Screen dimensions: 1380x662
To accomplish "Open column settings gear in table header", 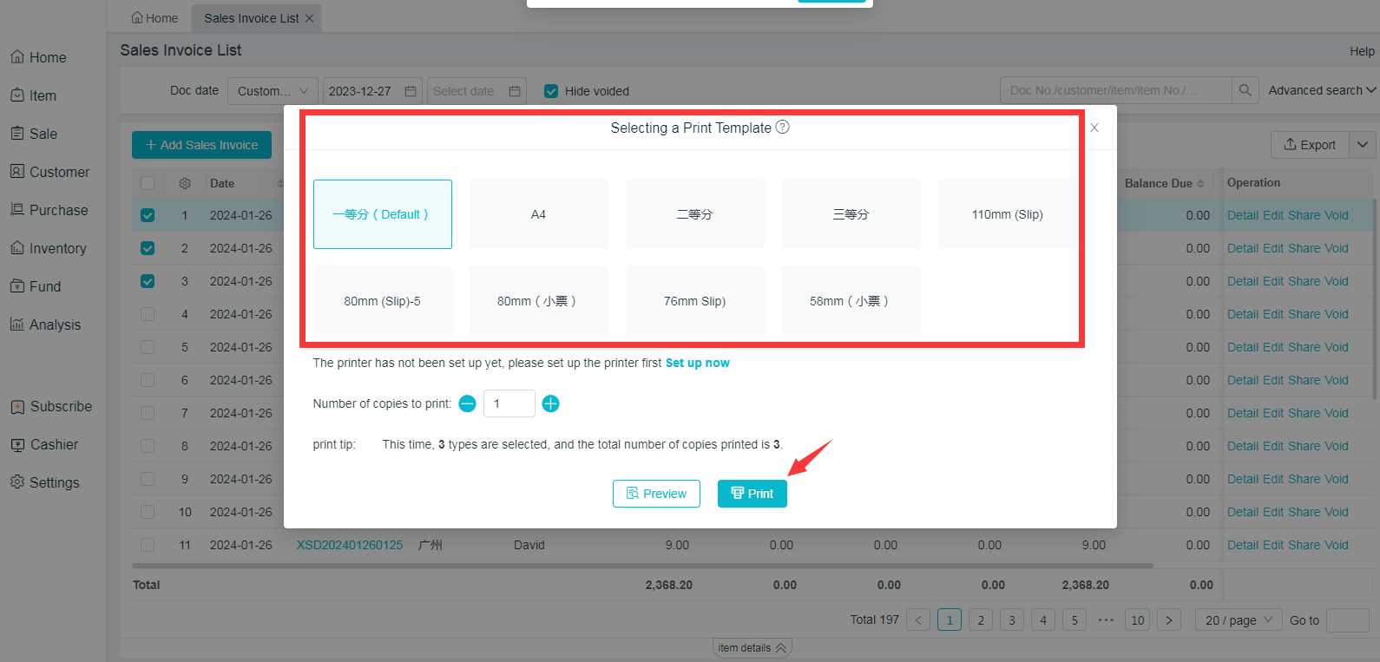I will point(185,184).
